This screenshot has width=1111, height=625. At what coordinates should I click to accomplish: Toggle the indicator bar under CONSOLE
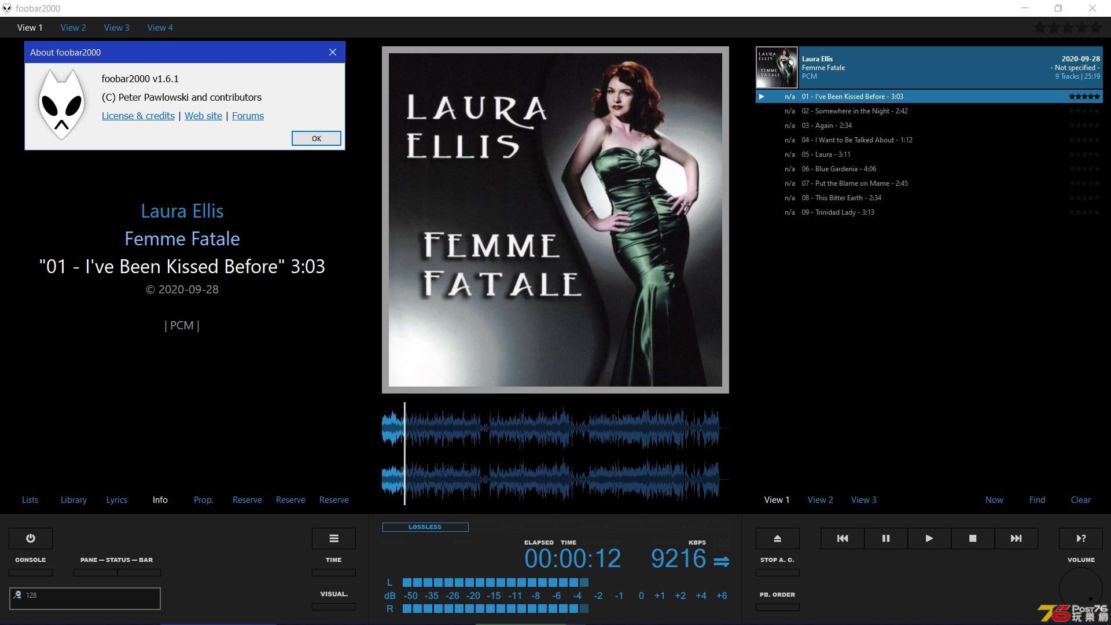(x=31, y=572)
